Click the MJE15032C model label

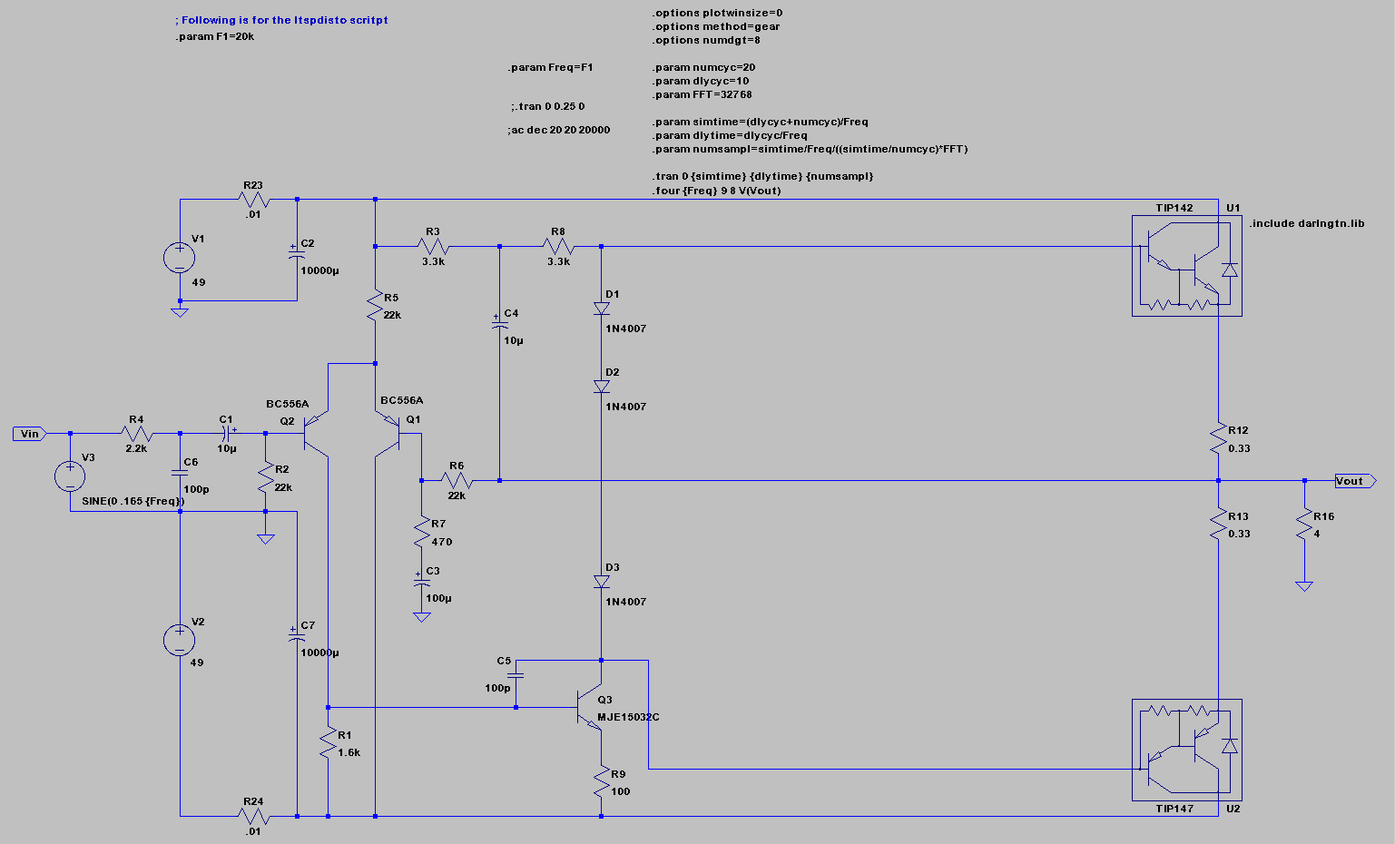pos(628,717)
